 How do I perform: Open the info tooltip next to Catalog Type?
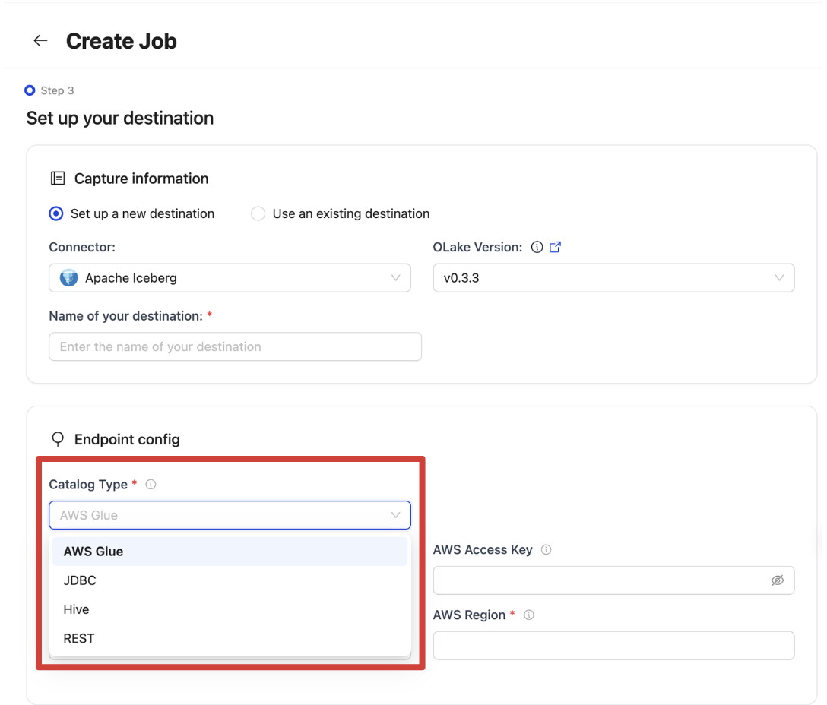[x=151, y=484]
